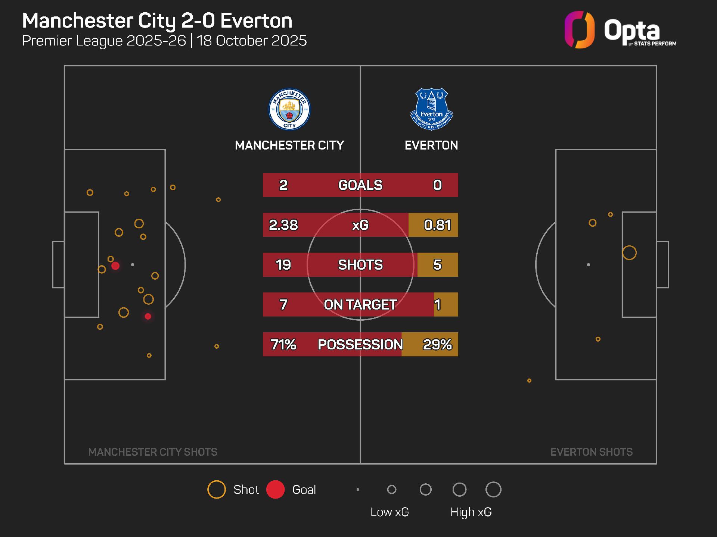The width and height of the screenshot is (717, 537).
Task: Click the orange Shot legend circle
Action: coord(217,489)
